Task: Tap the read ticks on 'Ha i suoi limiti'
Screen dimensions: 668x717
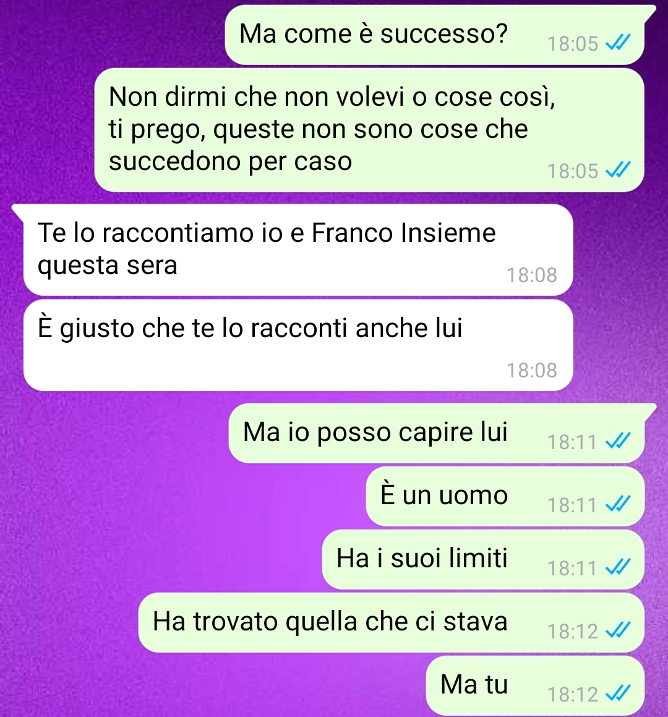Action: (x=618, y=567)
